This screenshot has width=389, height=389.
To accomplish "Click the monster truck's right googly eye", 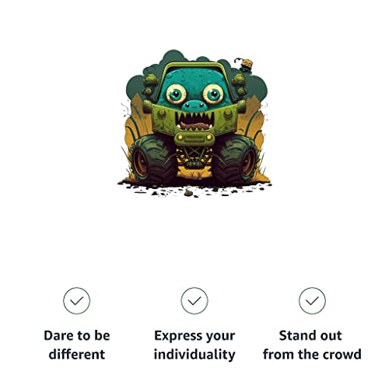I will (x=213, y=94).
